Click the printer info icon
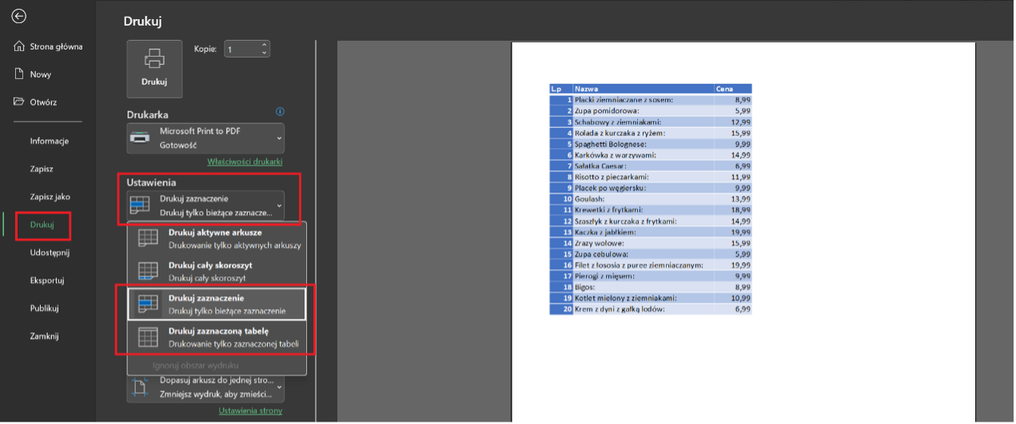1016x424 pixels. click(x=280, y=112)
